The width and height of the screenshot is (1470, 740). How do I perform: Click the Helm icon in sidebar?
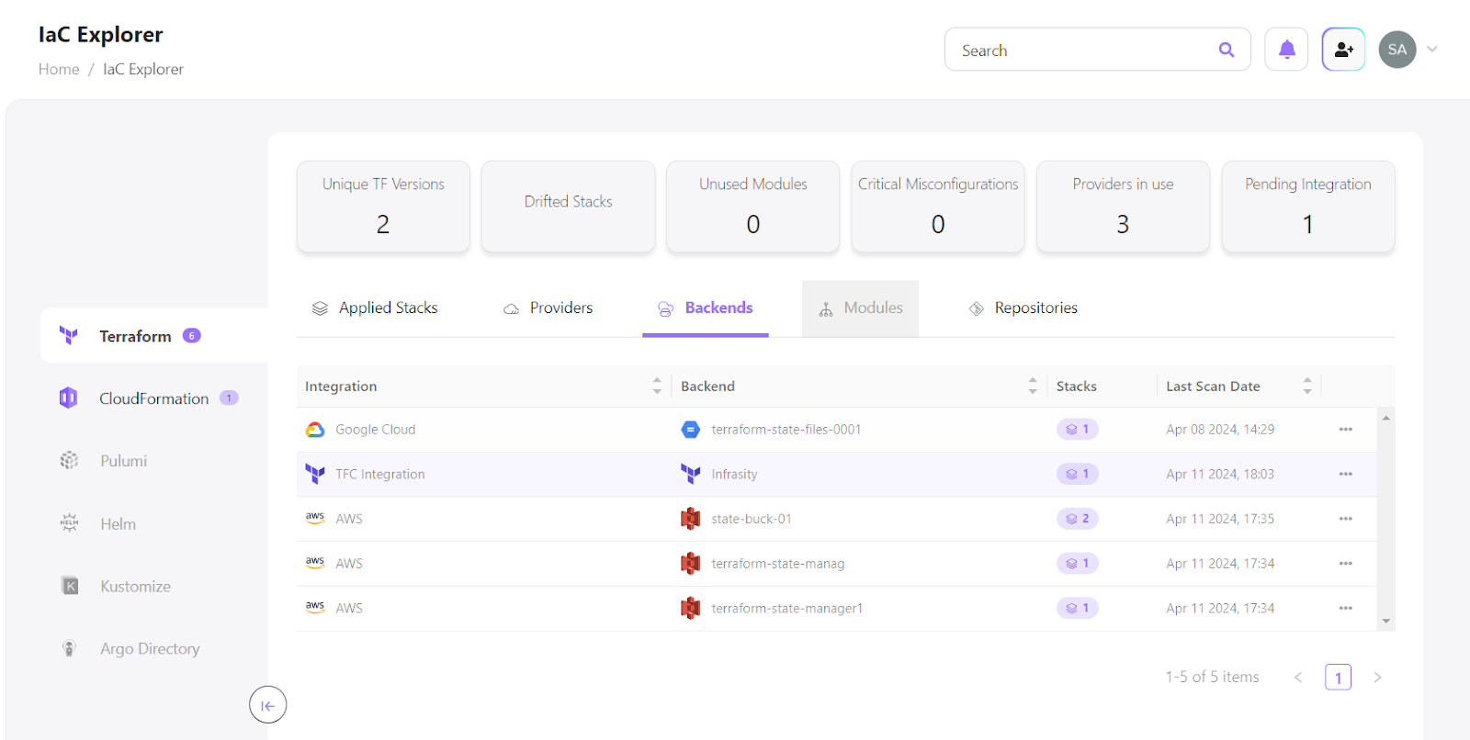tap(69, 523)
